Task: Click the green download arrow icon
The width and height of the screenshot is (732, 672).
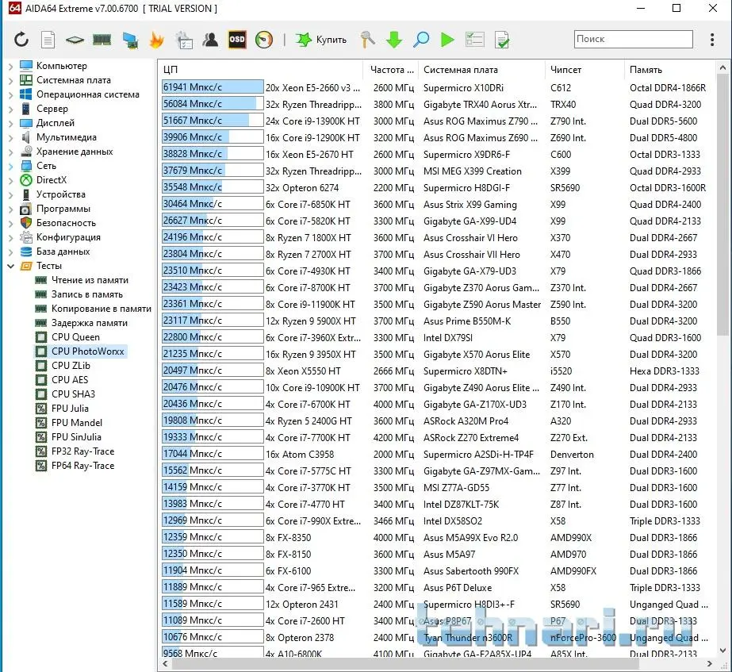Action: 393,40
